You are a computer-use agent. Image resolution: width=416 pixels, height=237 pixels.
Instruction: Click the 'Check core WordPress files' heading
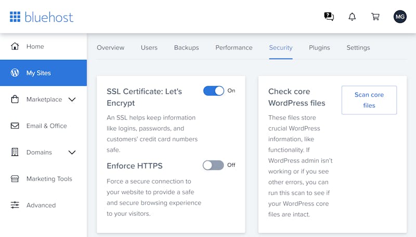(x=296, y=97)
